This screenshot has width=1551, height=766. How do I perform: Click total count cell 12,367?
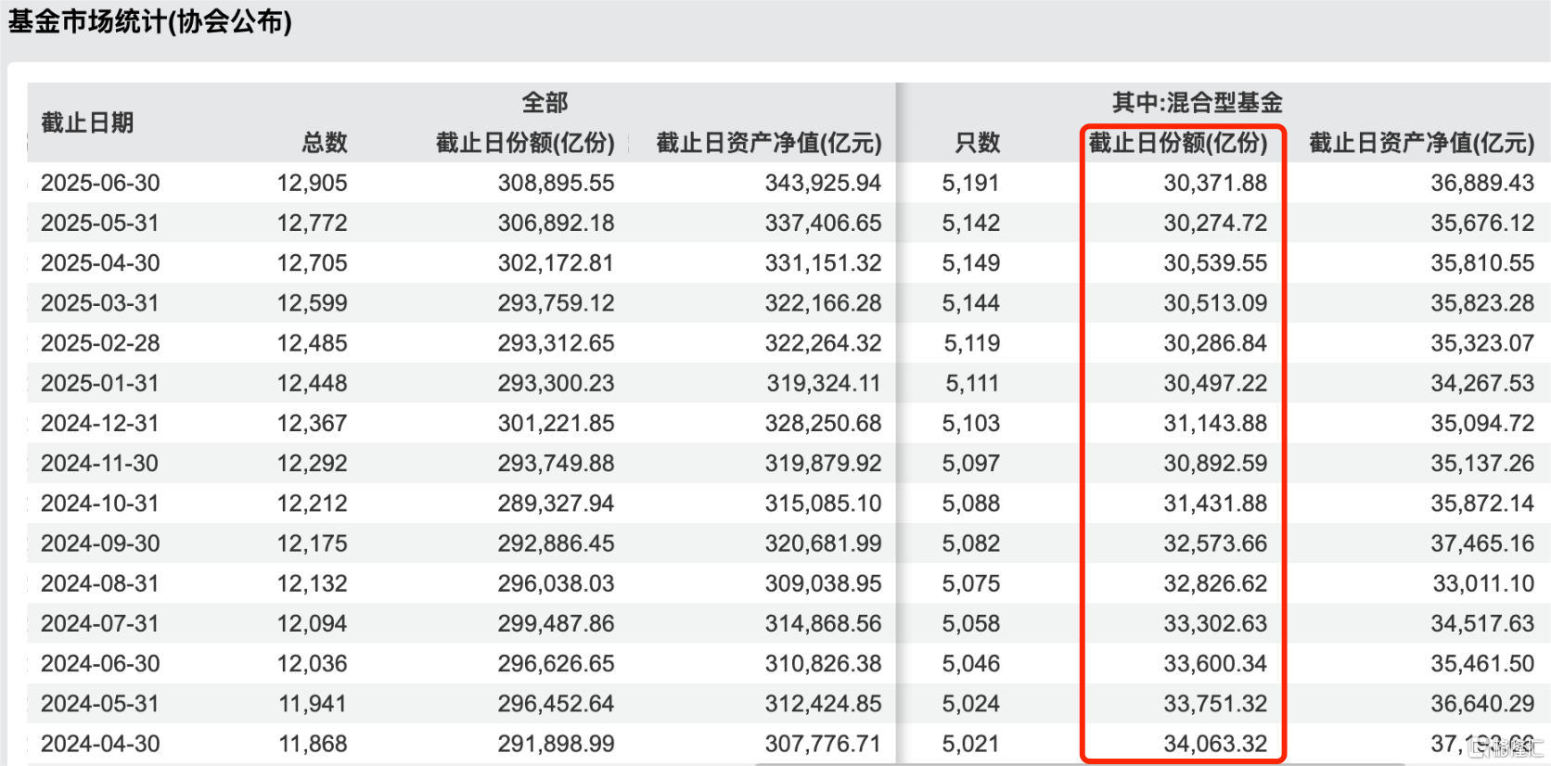(313, 423)
